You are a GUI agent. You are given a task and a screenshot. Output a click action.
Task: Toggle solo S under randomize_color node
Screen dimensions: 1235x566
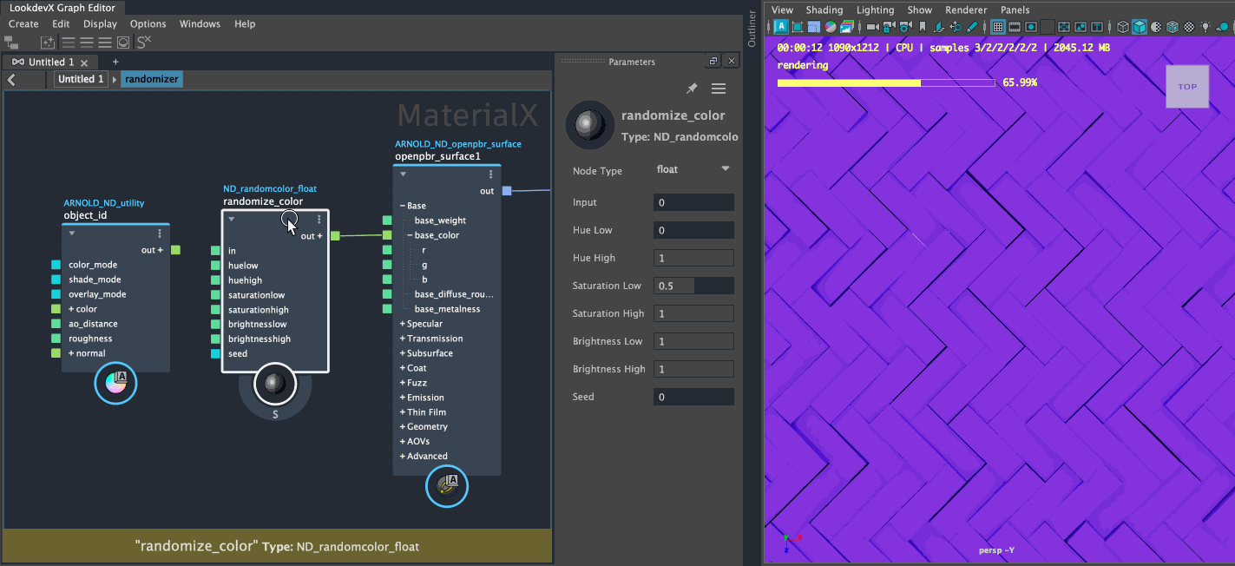tap(275, 415)
